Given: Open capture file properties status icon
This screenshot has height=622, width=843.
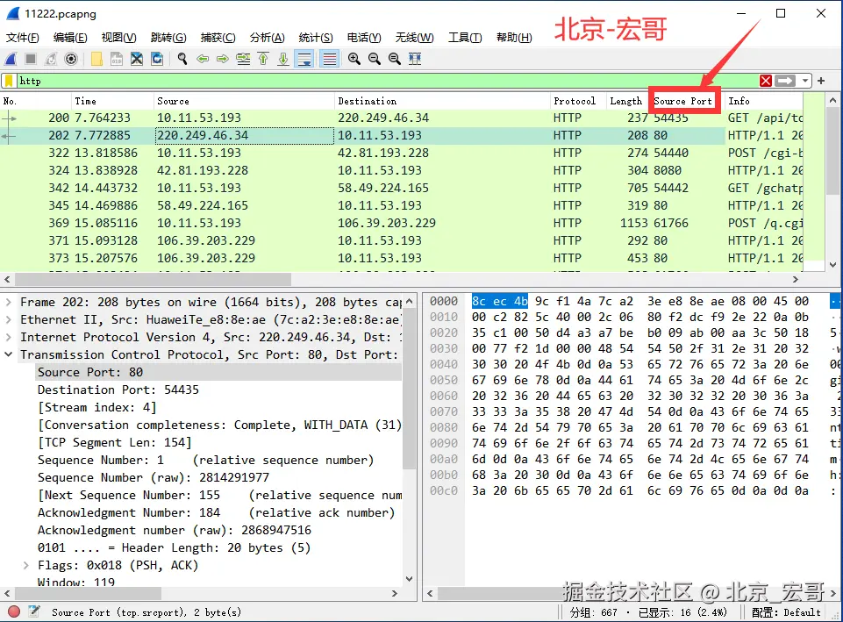Looking at the screenshot, I should pos(34,611).
